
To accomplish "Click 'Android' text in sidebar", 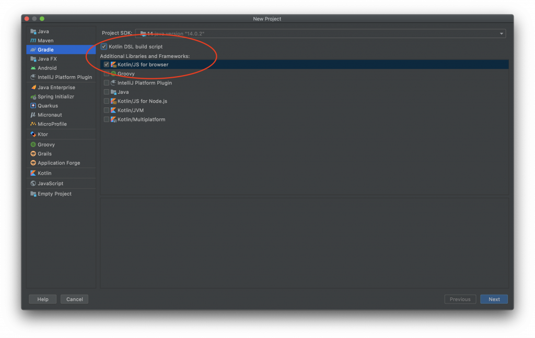I will [x=47, y=68].
